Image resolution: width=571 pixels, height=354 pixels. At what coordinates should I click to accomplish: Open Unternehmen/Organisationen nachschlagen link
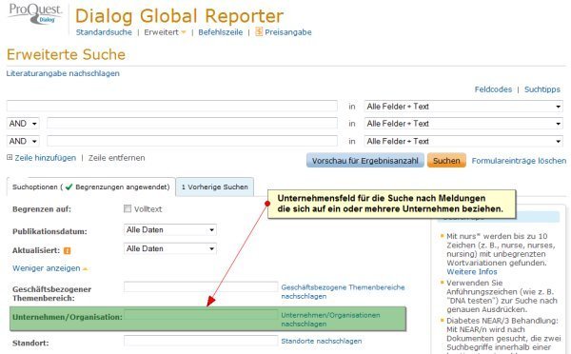coord(330,320)
